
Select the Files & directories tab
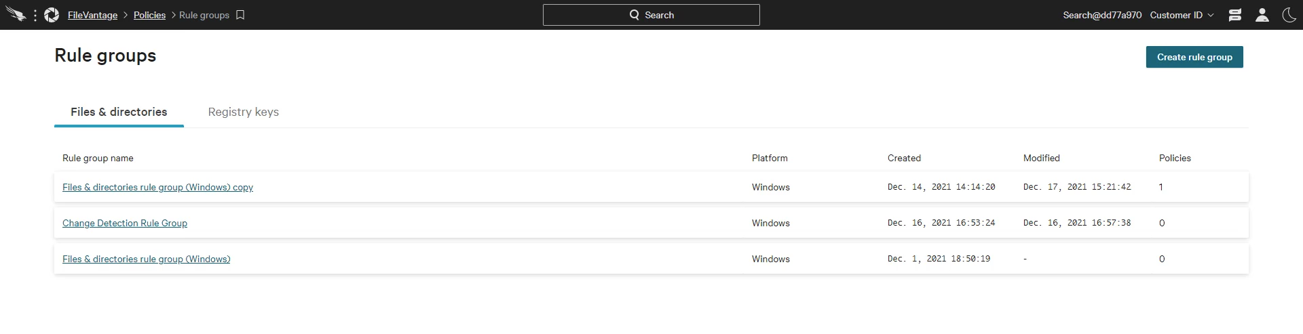(x=119, y=112)
